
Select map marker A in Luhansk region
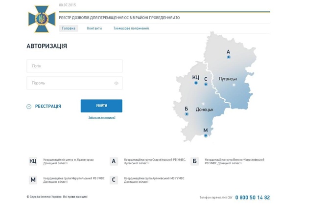pyautogui.click(x=229, y=57)
